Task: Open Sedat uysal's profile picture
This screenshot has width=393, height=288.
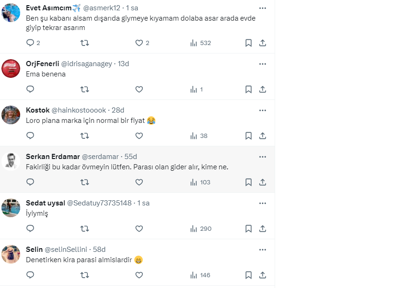Action: tap(11, 208)
